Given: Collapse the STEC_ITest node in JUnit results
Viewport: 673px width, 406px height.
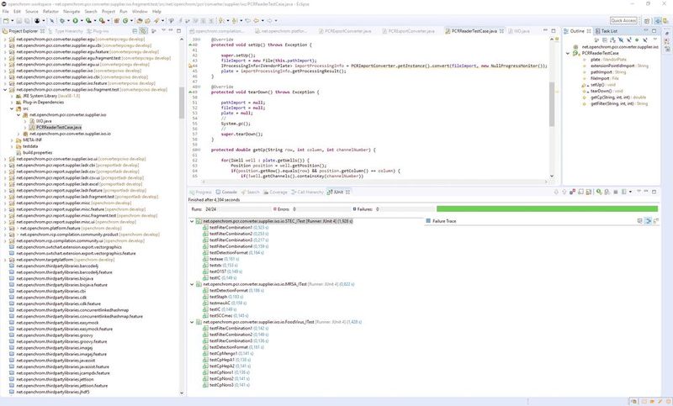Looking at the screenshot, I should pos(193,221).
